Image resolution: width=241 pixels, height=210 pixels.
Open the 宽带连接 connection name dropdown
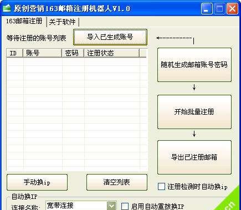111,206
